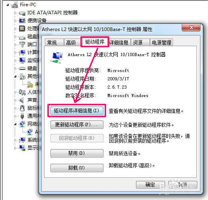Image resolution: width=208 pixels, height=200 pixels.
Task: Select the unknown device warning icon
Action: (30, 84)
